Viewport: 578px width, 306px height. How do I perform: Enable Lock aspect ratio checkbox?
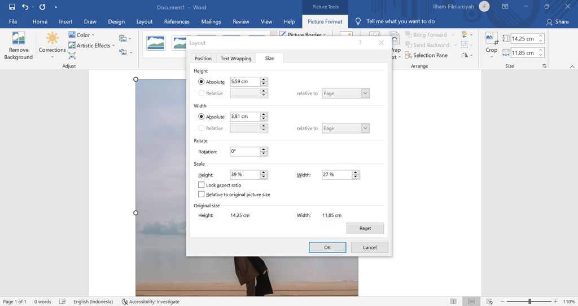202,185
